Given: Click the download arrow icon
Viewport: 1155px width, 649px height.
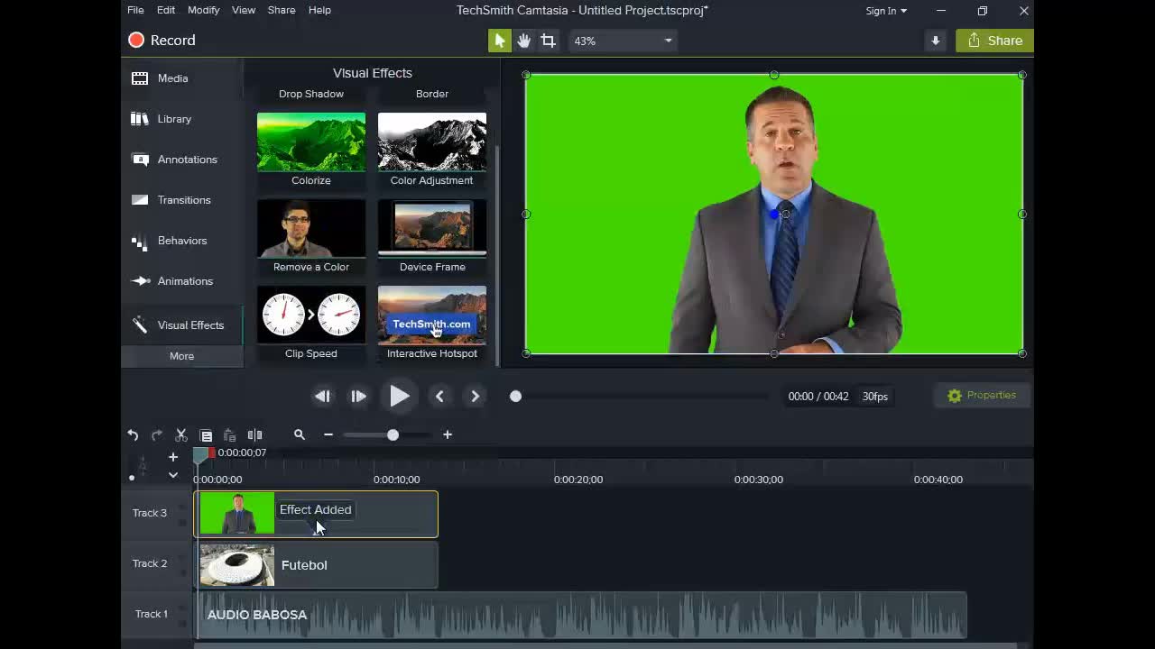Looking at the screenshot, I should coord(935,41).
